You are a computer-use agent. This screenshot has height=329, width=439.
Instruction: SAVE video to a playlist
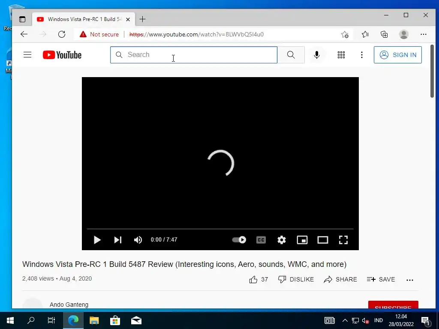(x=381, y=279)
